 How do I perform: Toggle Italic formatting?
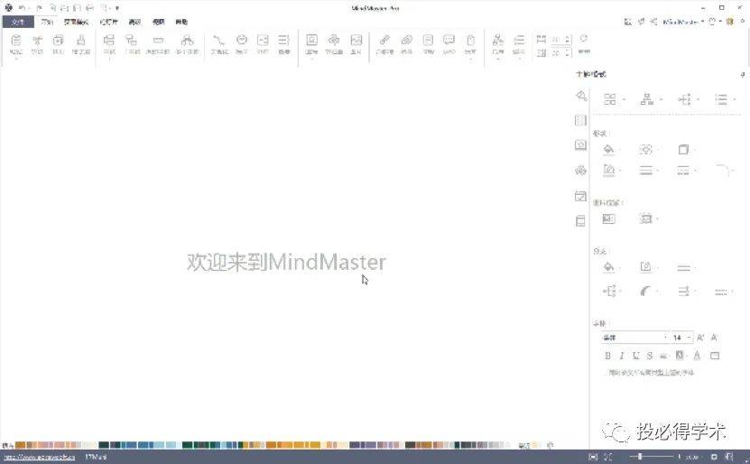[621, 356]
